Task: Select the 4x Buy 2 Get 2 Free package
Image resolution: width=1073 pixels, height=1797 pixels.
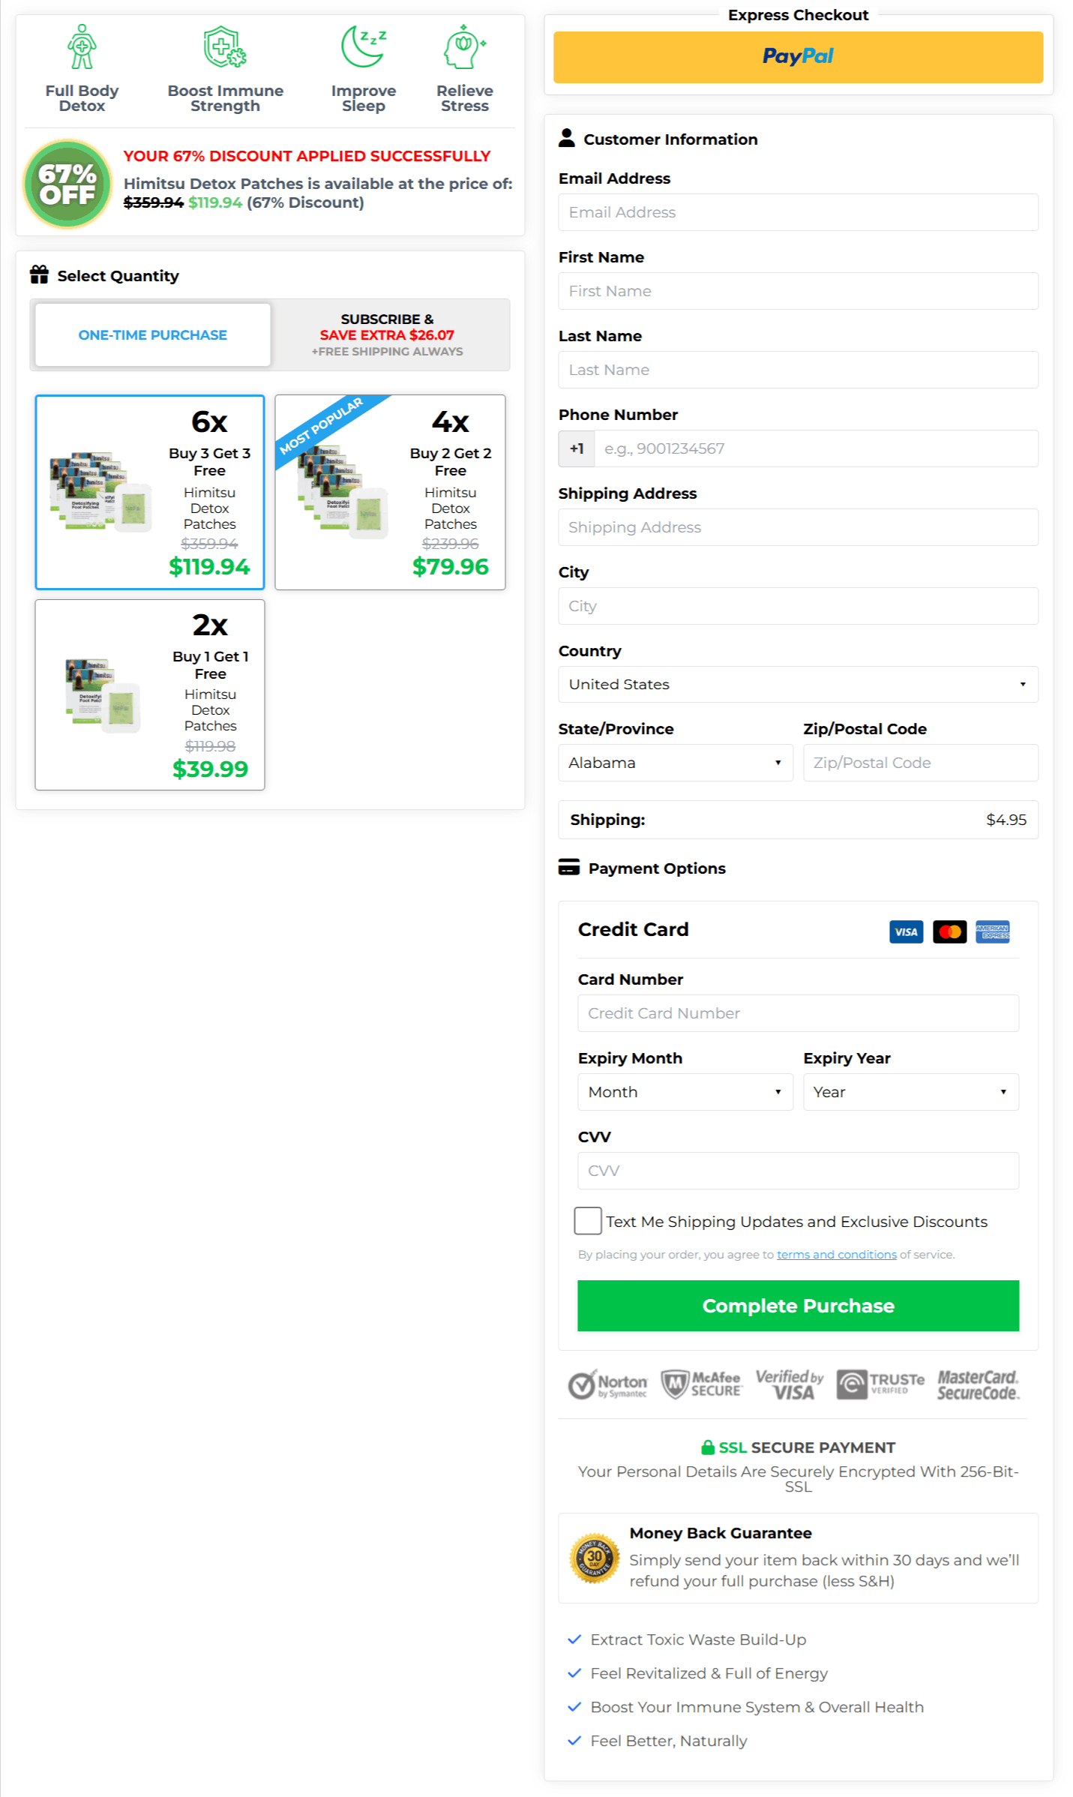Action: pyautogui.click(x=390, y=492)
